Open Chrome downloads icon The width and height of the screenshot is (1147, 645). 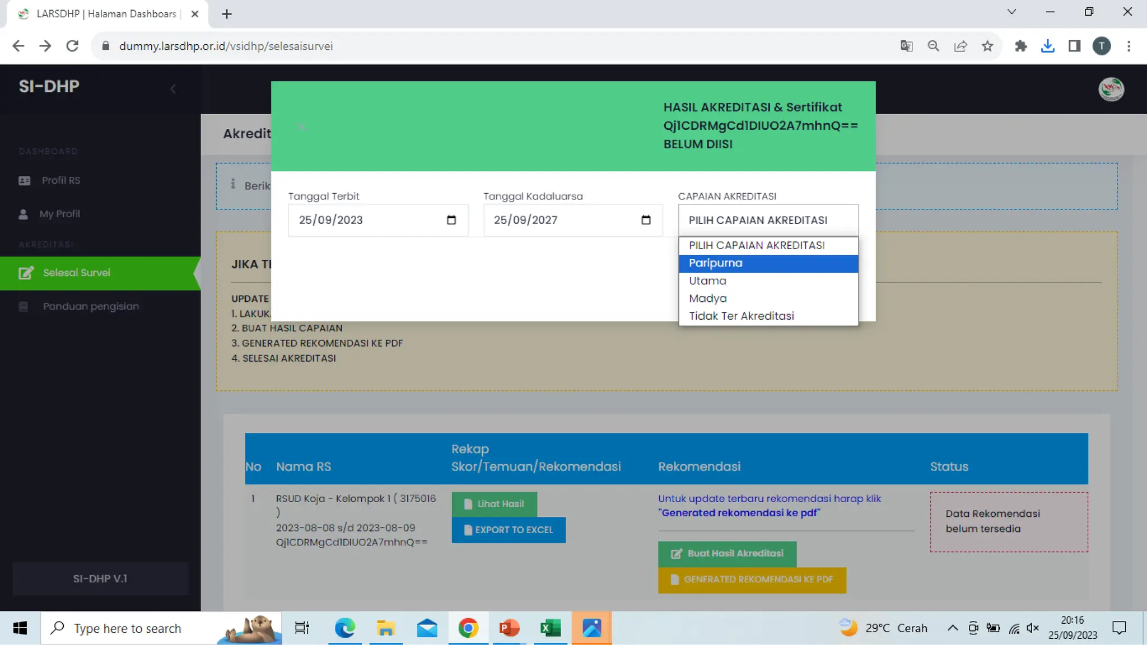(x=1047, y=46)
